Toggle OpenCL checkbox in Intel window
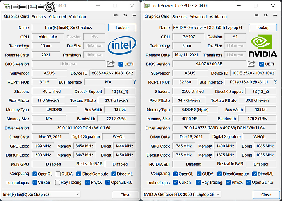The width and height of the screenshot is (282, 201). (34, 174)
